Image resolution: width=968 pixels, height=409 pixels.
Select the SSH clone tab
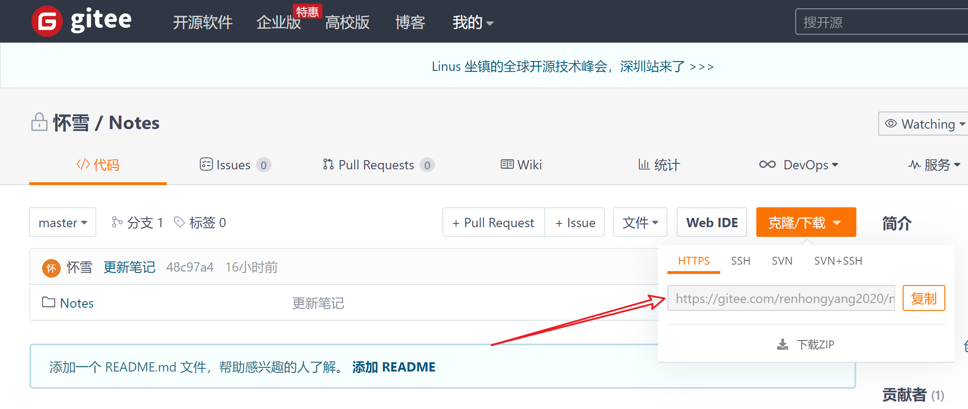pyautogui.click(x=741, y=261)
